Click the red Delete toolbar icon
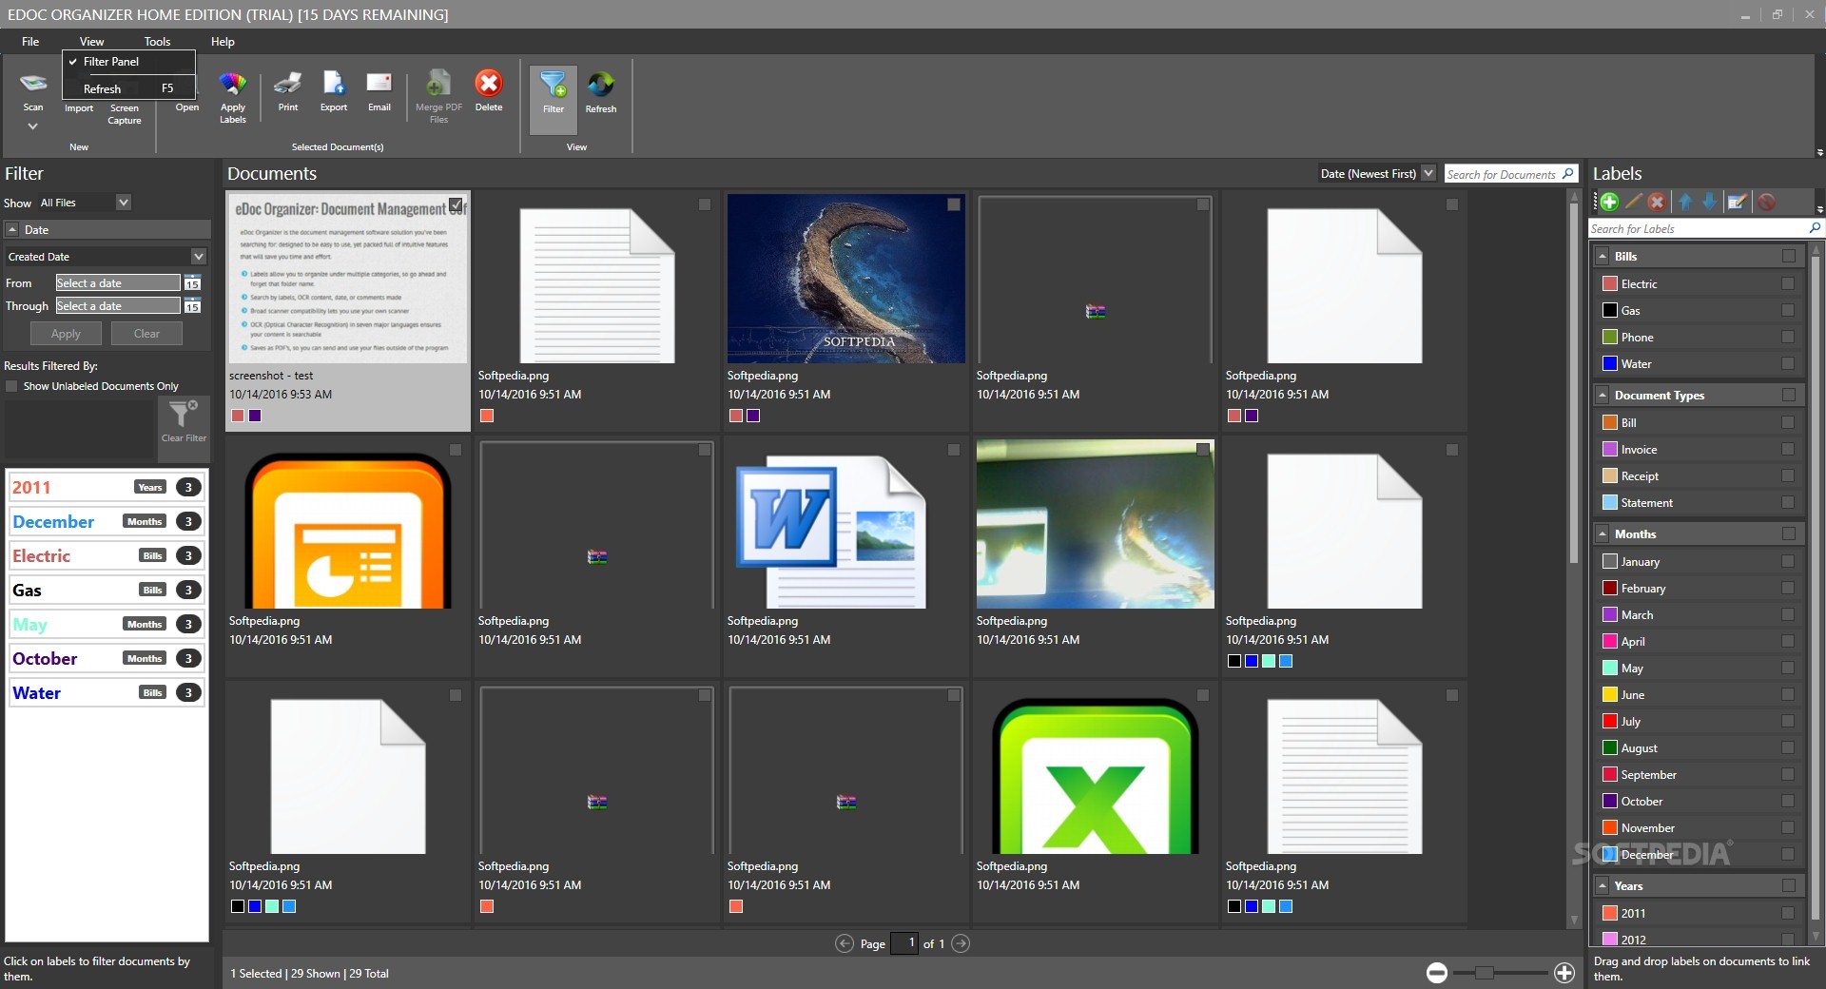1826x989 pixels. [489, 84]
